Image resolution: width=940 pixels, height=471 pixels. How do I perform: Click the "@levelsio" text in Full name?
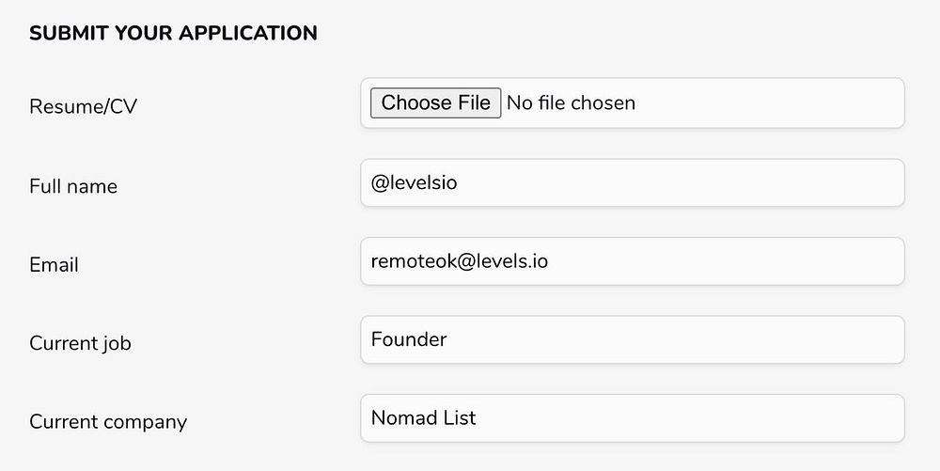(414, 182)
